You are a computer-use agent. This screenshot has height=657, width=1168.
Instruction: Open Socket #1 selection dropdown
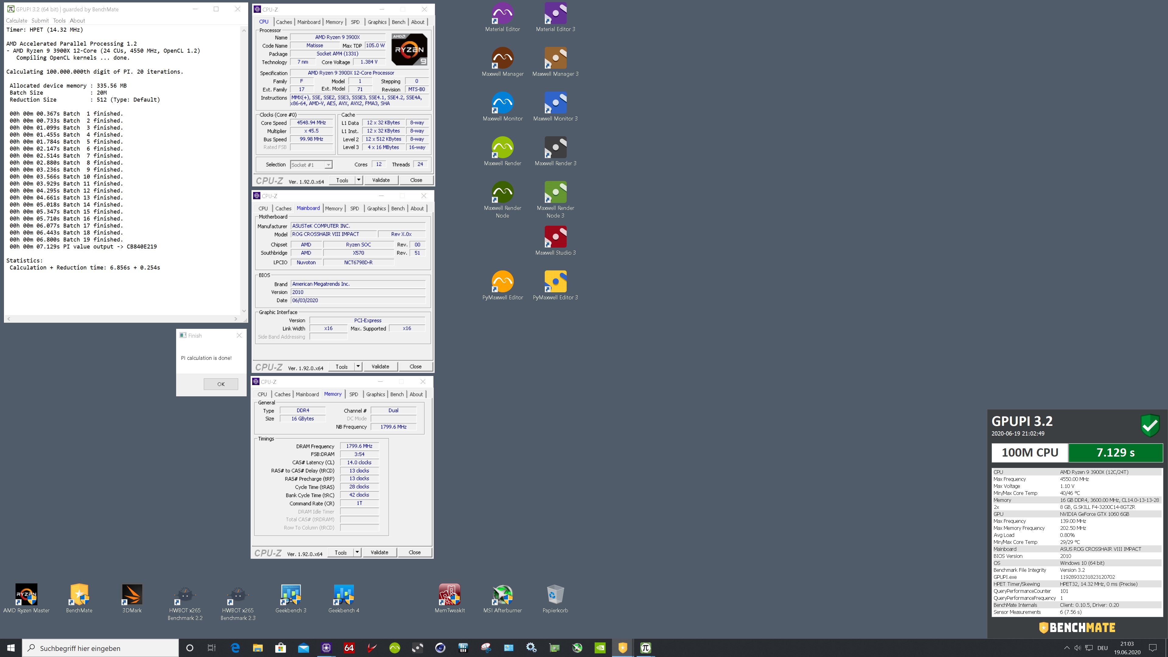tap(311, 165)
